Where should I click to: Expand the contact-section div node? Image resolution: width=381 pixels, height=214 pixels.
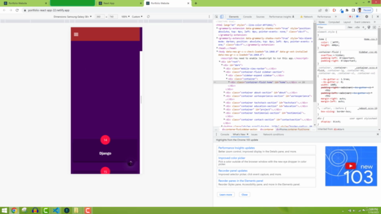coord(224,119)
